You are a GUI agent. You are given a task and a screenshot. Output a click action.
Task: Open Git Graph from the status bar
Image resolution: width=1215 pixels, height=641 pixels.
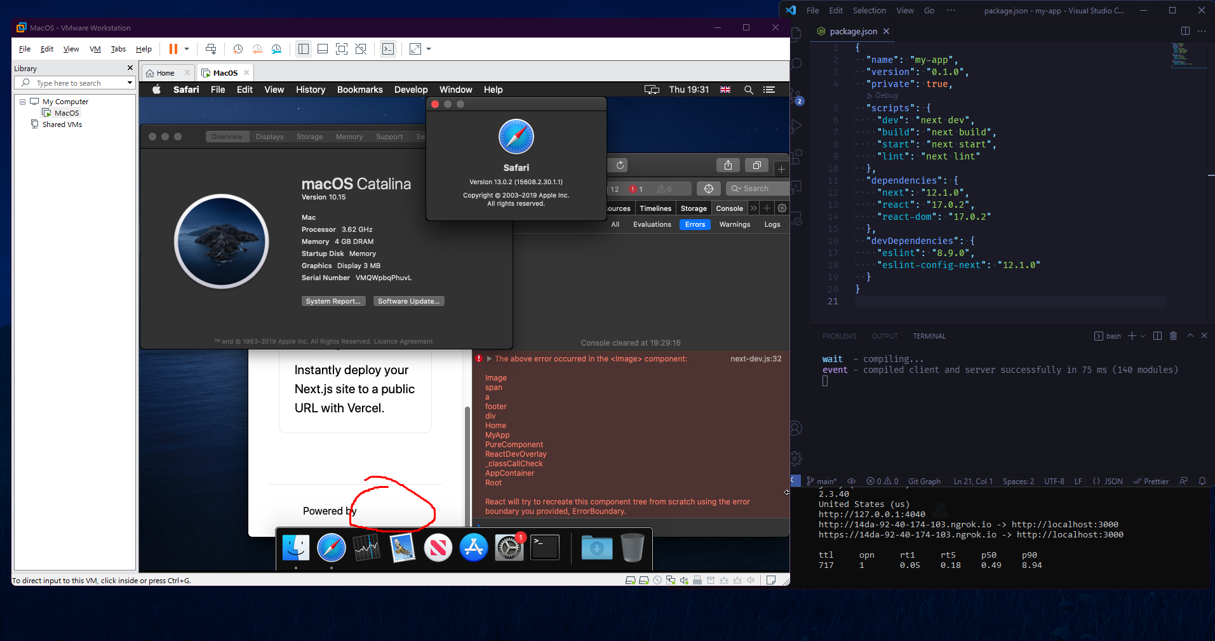click(924, 481)
